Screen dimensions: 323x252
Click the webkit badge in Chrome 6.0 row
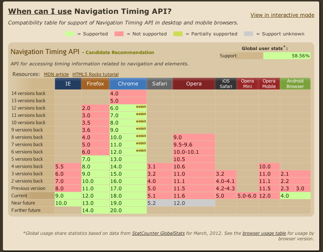click(141, 107)
